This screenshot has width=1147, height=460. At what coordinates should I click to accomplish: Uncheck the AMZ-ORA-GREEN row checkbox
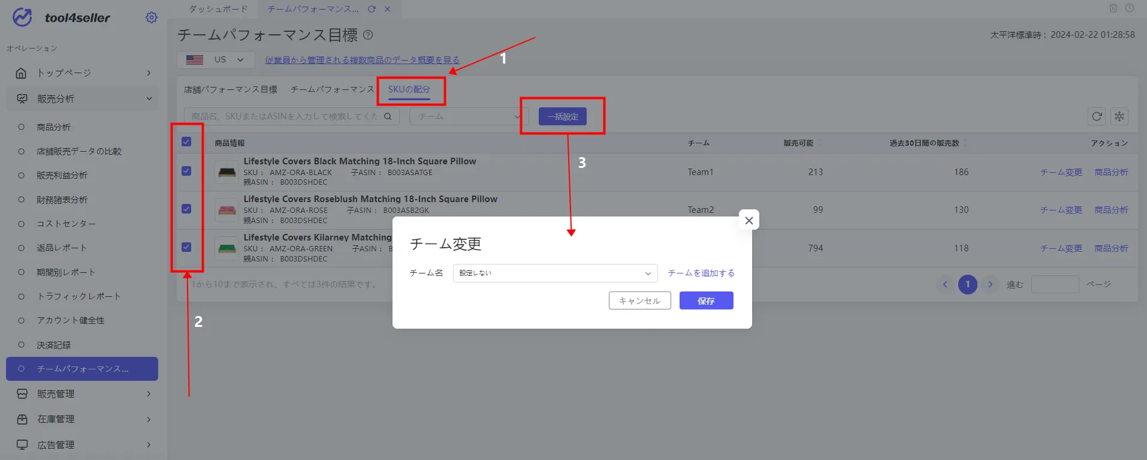click(x=186, y=247)
